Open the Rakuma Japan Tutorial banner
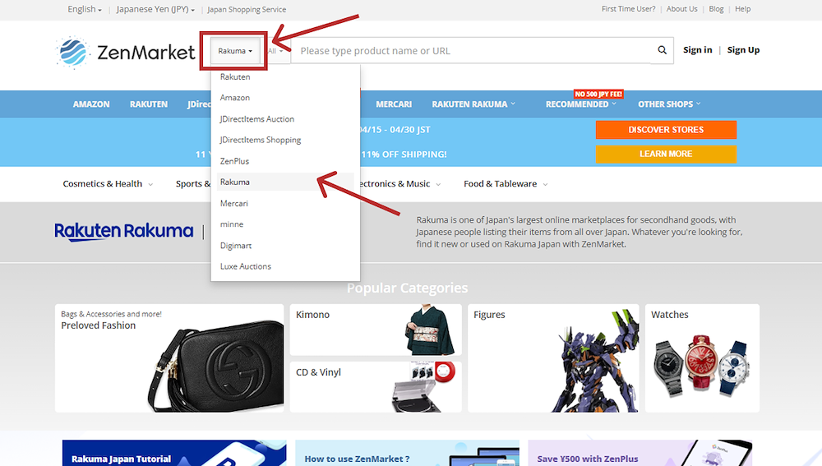The image size is (822, 466). pos(174,453)
